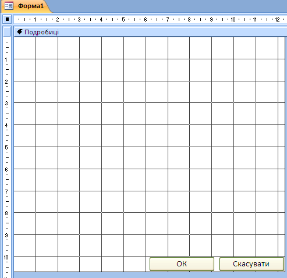
Task: Click the arrow icon beside Подробиці
Action: coord(19,31)
